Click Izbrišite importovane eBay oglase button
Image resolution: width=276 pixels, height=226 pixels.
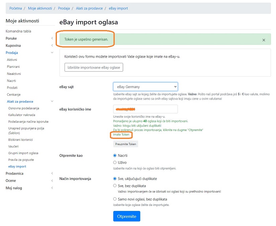[x=94, y=67]
